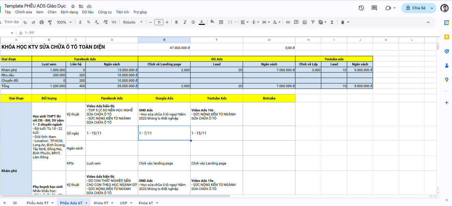452x206 pixels.
Task: Click the formula bar showing 1 - 7/11
Action: point(231,33)
